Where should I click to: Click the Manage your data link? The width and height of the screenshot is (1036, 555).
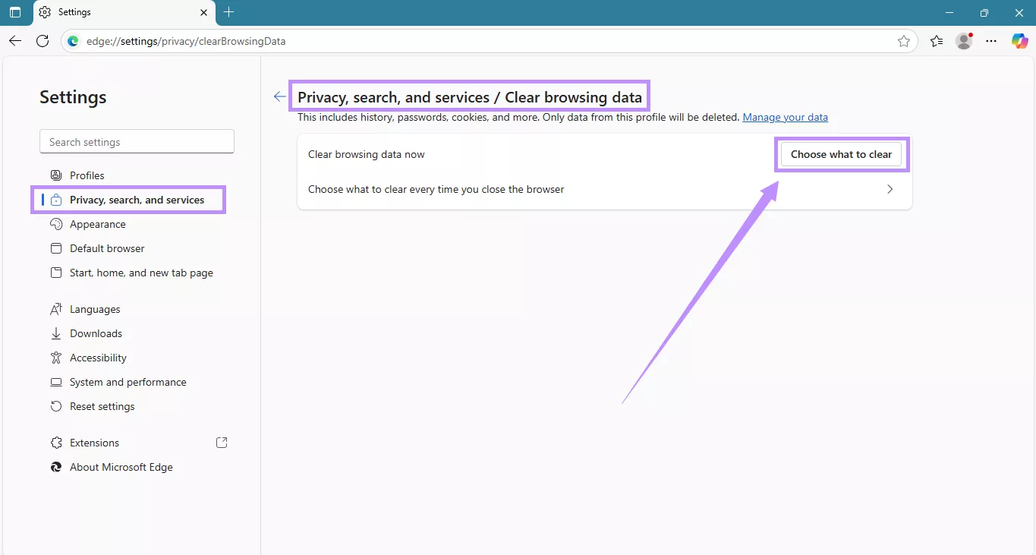[x=785, y=117]
